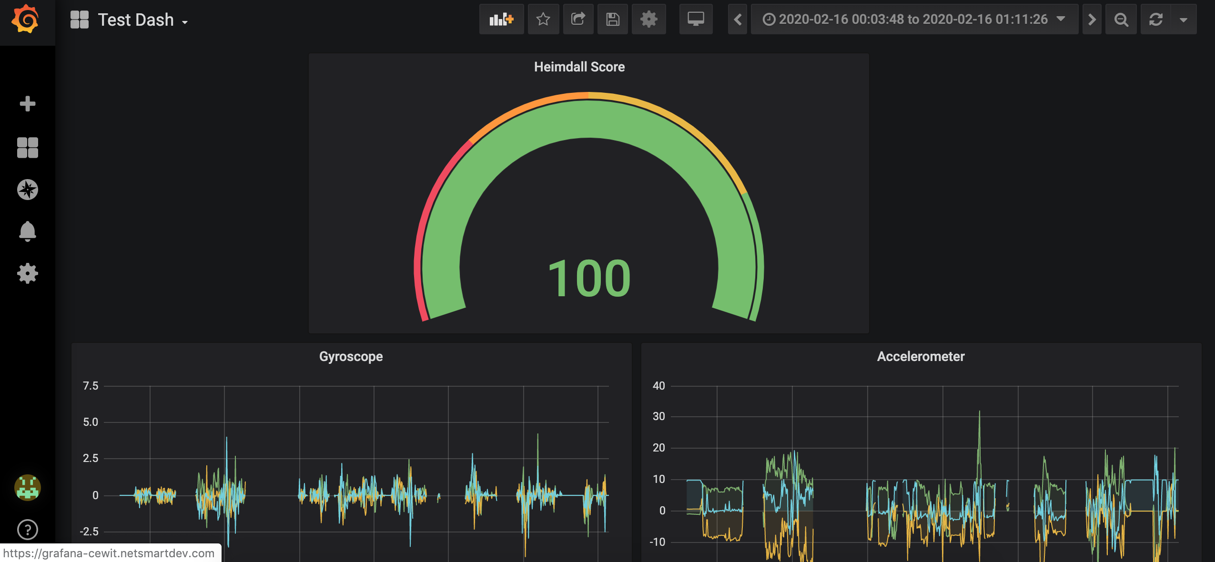Star this dashboard as favorite
The image size is (1215, 562).
coord(543,20)
